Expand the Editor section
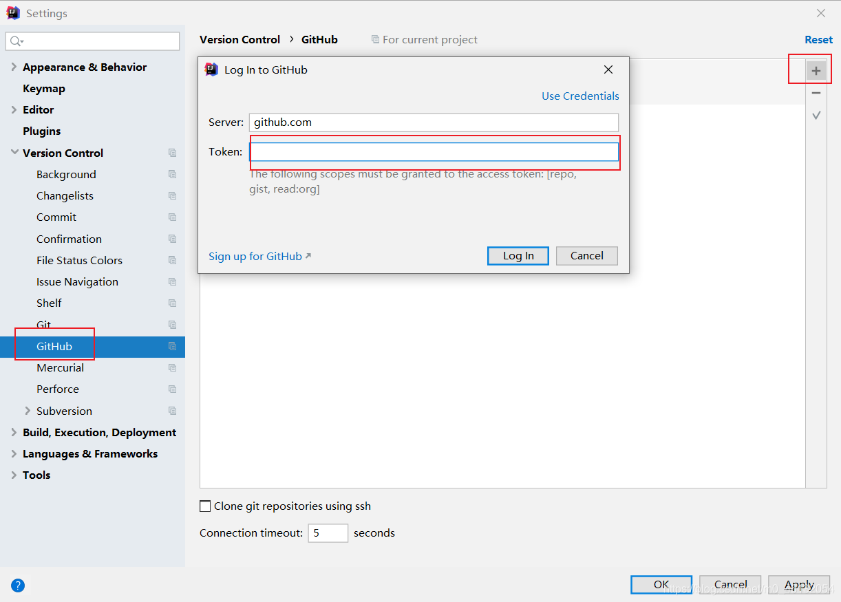This screenshot has width=841, height=602. point(14,109)
